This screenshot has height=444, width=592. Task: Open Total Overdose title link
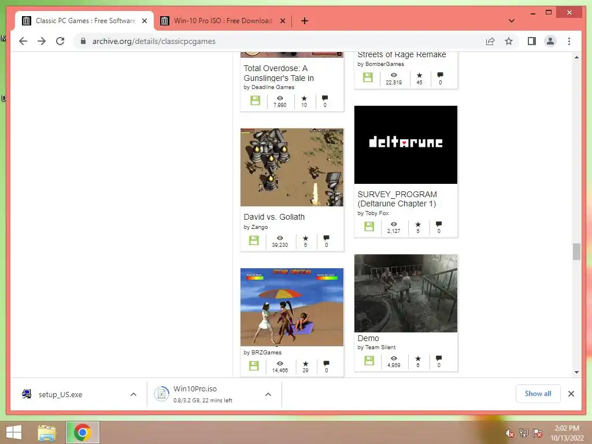pos(279,73)
